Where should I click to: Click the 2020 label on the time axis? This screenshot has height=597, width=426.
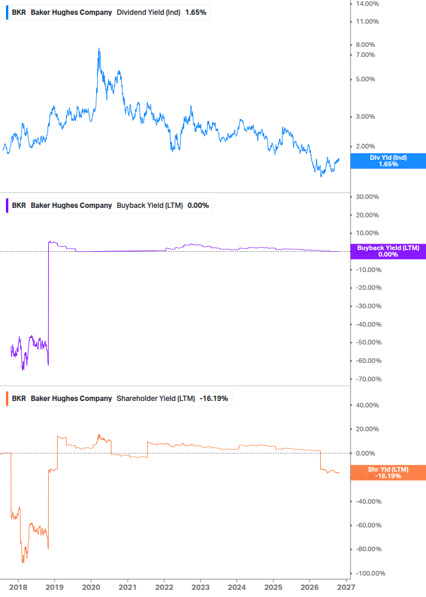tap(91, 587)
